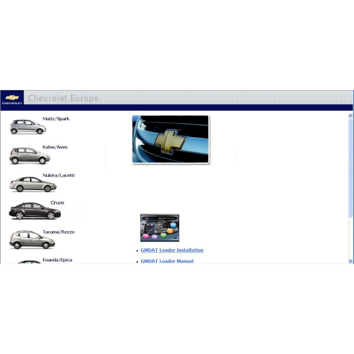This screenshot has width=354, height=354.
Task: Click the GMDAT loader screenshot thumbnail
Action: click(160, 228)
